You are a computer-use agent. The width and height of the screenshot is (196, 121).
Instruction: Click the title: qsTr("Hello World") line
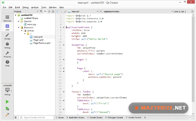click(x=89, y=39)
